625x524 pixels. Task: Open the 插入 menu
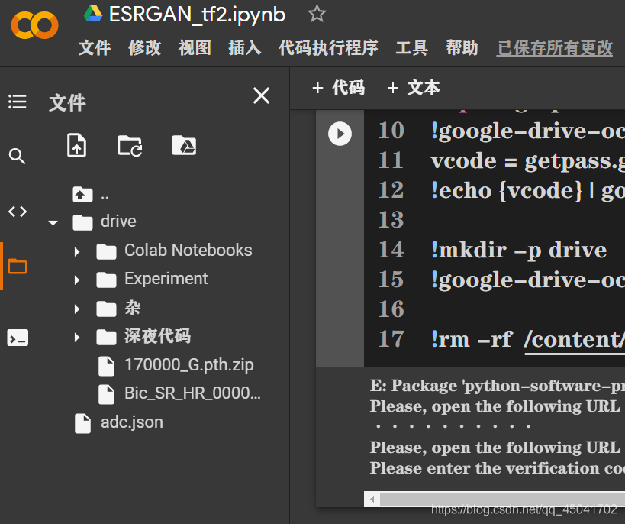click(x=244, y=48)
